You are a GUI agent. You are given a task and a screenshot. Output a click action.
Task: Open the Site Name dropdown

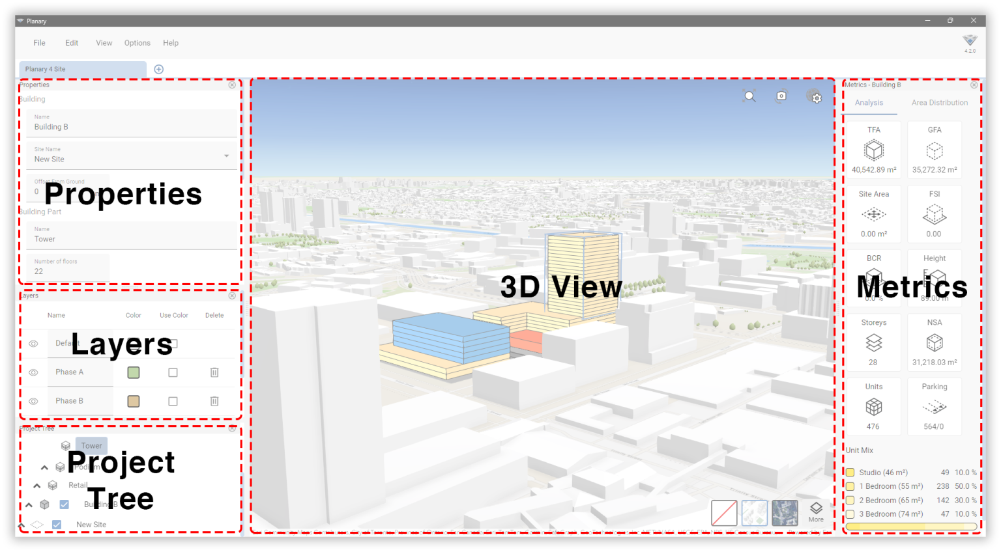click(x=225, y=155)
